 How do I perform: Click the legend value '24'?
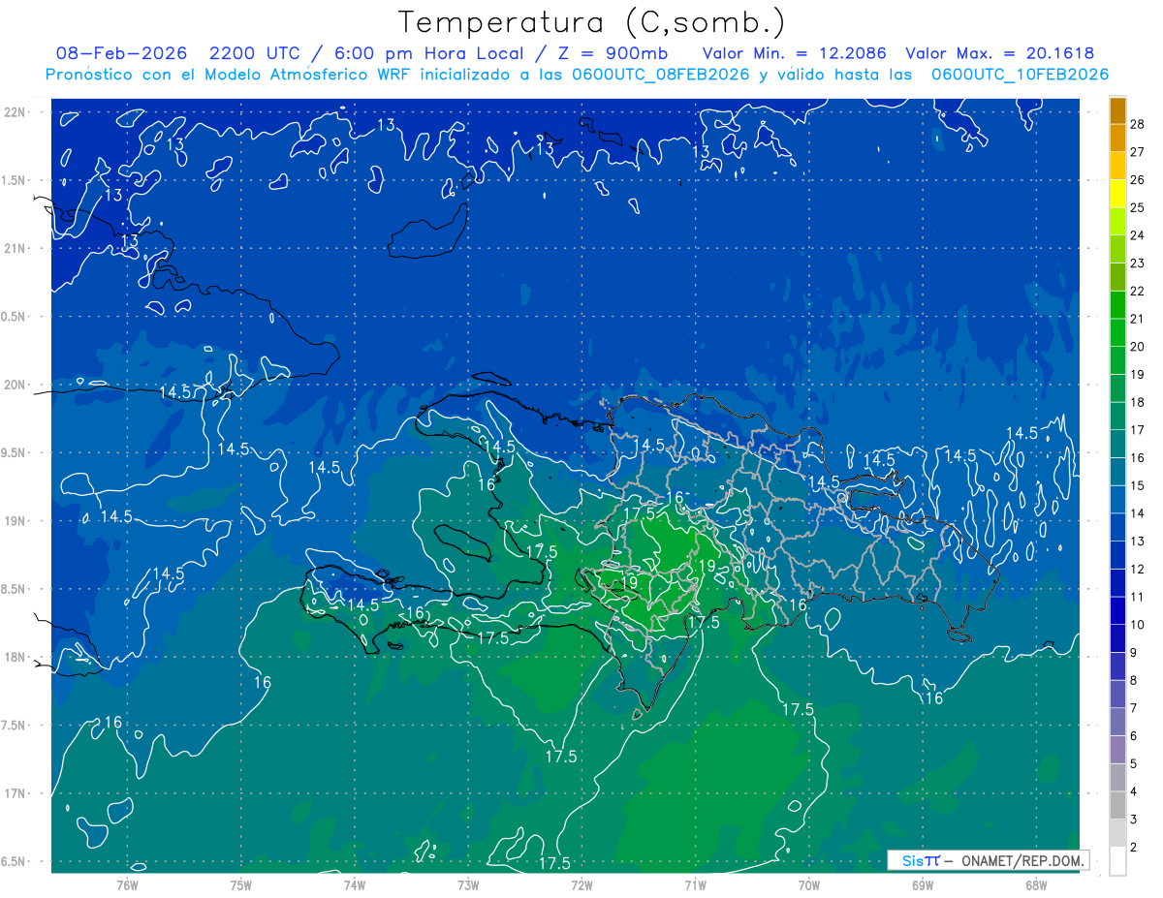1138,235
